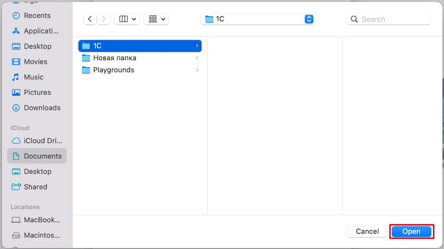Expand the Новая папка folder chevron
Viewport: 444px width, 249px height.
pyautogui.click(x=197, y=58)
